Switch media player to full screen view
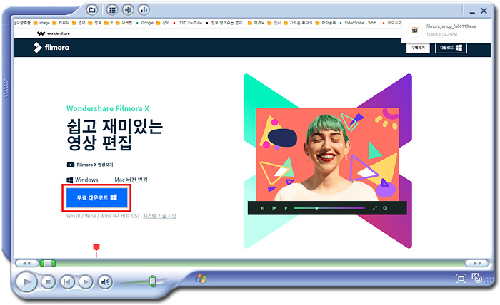Viewport: 500px width, 305px height. 461,279
